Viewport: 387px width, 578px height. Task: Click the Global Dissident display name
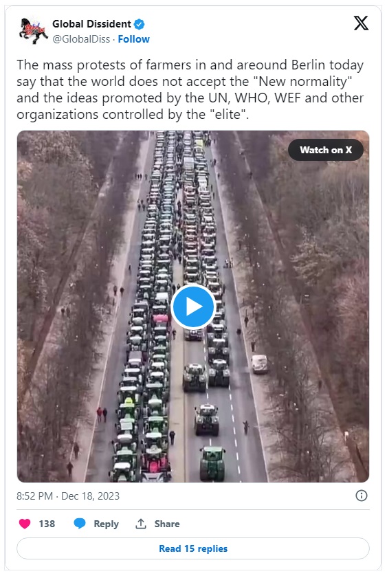tap(91, 24)
